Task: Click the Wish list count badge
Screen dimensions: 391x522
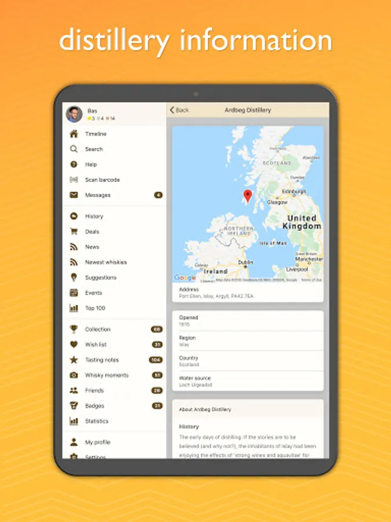Action: pyautogui.click(x=157, y=344)
